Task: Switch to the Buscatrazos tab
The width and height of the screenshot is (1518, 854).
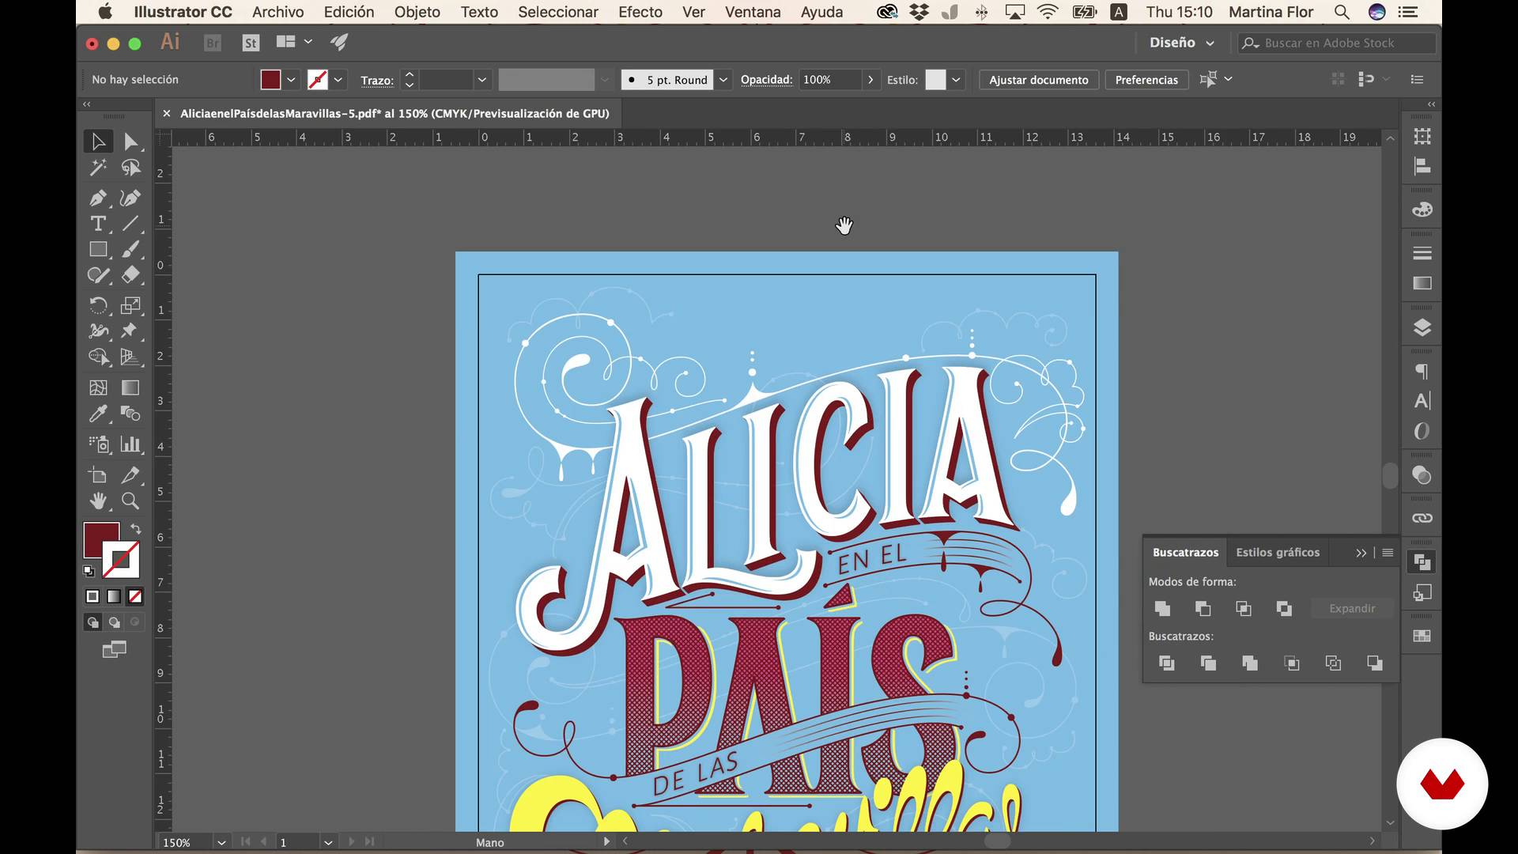Action: (x=1185, y=553)
